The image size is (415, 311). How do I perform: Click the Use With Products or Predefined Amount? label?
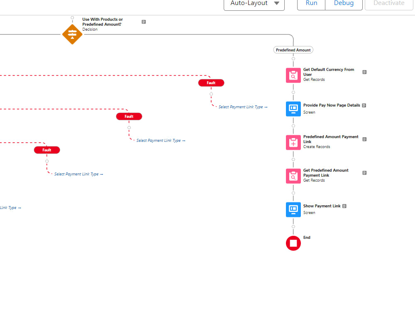coord(103,22)
